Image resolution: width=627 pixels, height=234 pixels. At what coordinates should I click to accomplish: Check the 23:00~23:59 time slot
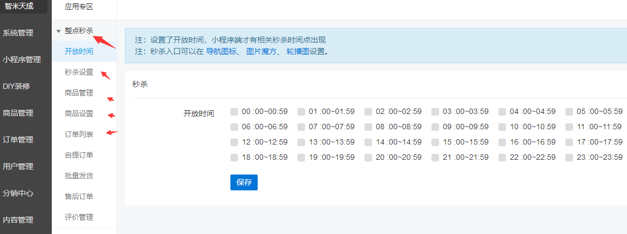tap(569, 158)
